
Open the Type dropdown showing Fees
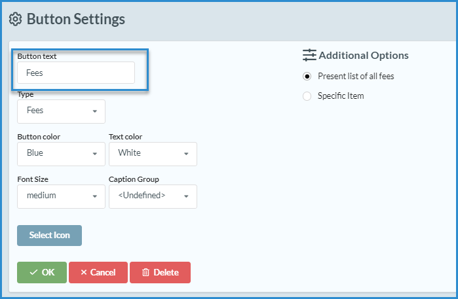(x=61, y=111)
